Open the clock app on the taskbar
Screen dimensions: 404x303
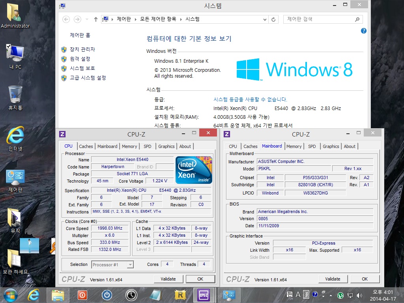coord(131,295)
